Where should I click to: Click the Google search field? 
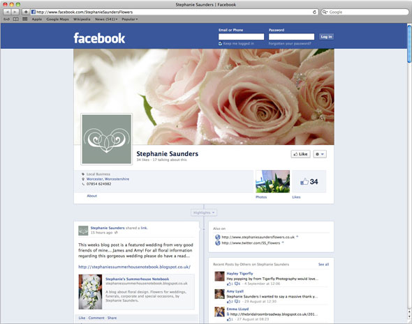point(365,12)
